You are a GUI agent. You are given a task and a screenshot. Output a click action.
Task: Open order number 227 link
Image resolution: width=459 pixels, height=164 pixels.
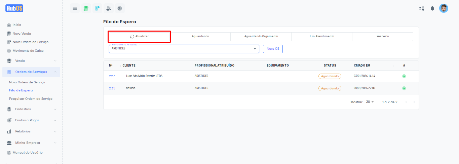tap(112, 76)
